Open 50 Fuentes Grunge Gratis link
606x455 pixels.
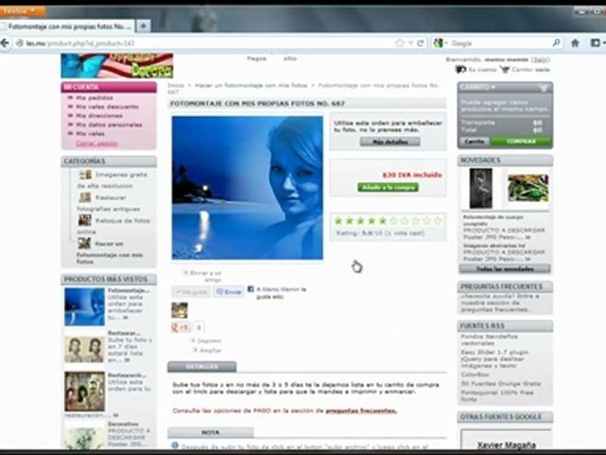point(501,384)
